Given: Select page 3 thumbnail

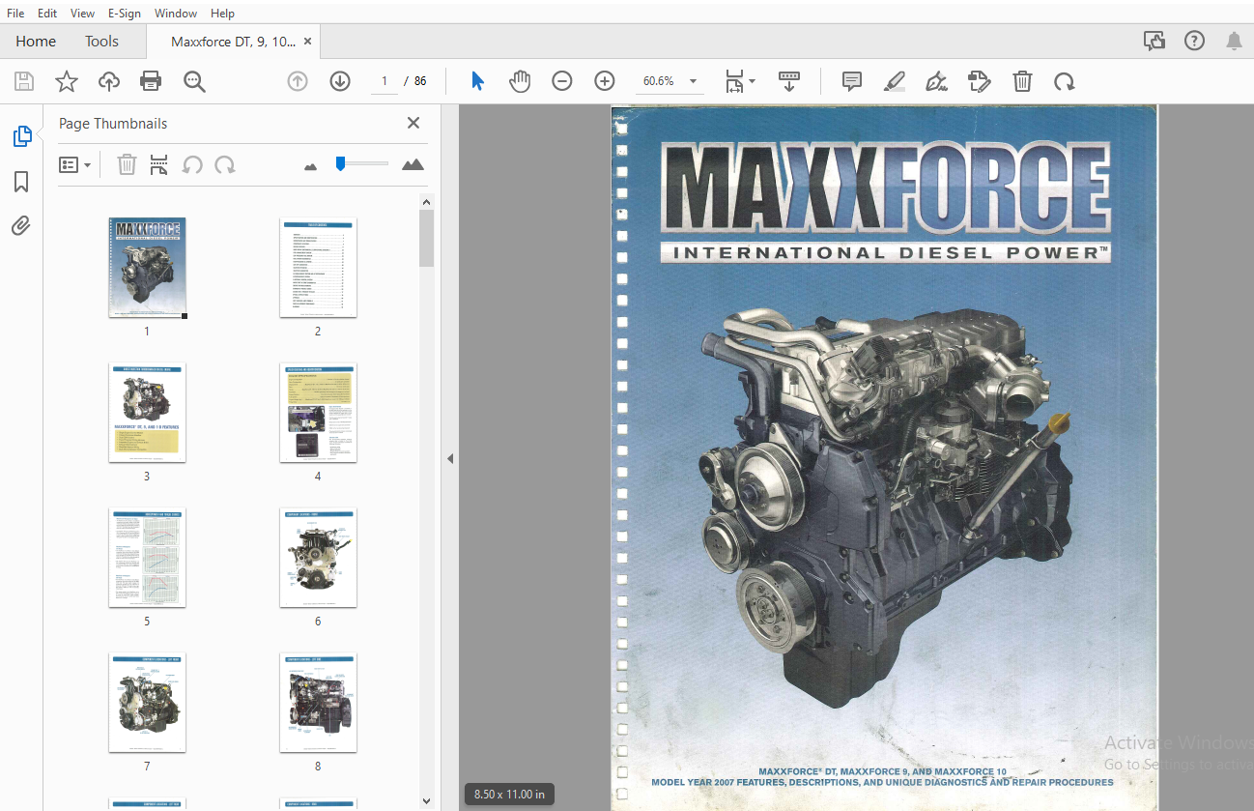Looking at the screenshot, I should [147, 413].
